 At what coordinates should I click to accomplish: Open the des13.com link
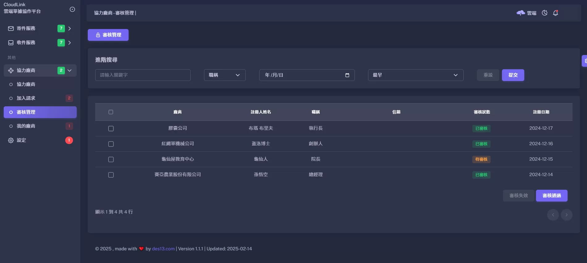163,249
